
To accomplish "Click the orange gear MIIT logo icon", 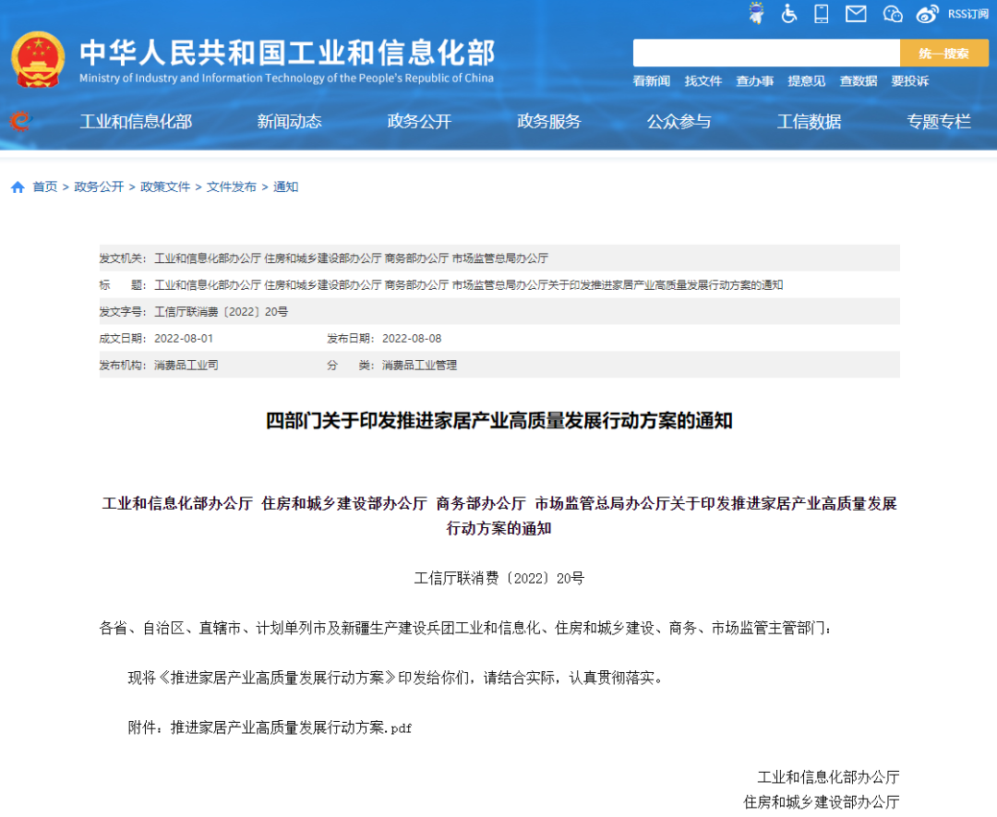I will (x=19, y=121).
